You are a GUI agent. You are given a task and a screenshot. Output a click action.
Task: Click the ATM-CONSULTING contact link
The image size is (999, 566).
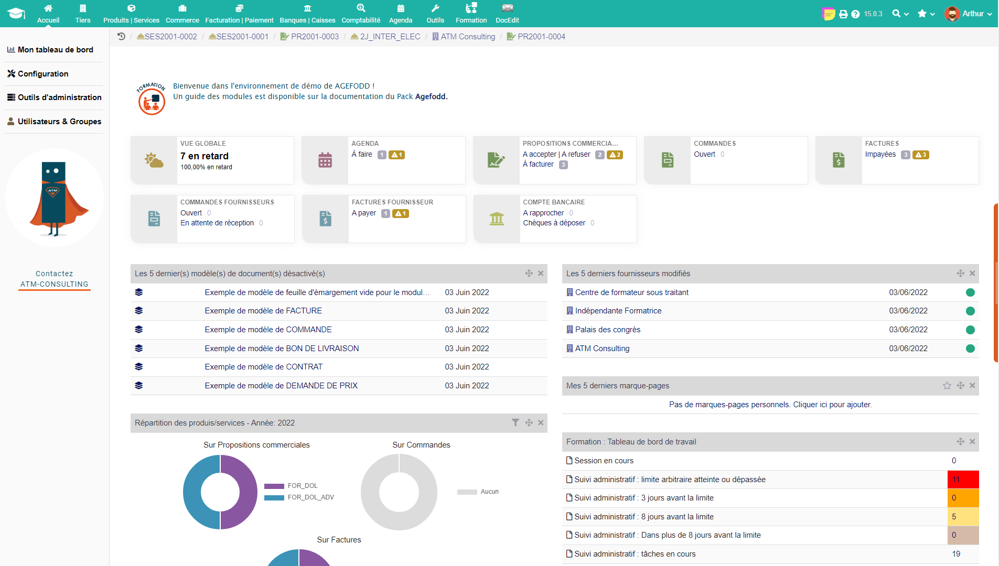55,285
